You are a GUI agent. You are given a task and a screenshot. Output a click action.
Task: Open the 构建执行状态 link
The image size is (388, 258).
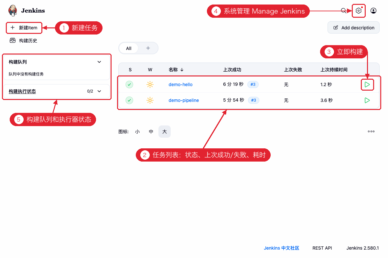click(22, 92)
